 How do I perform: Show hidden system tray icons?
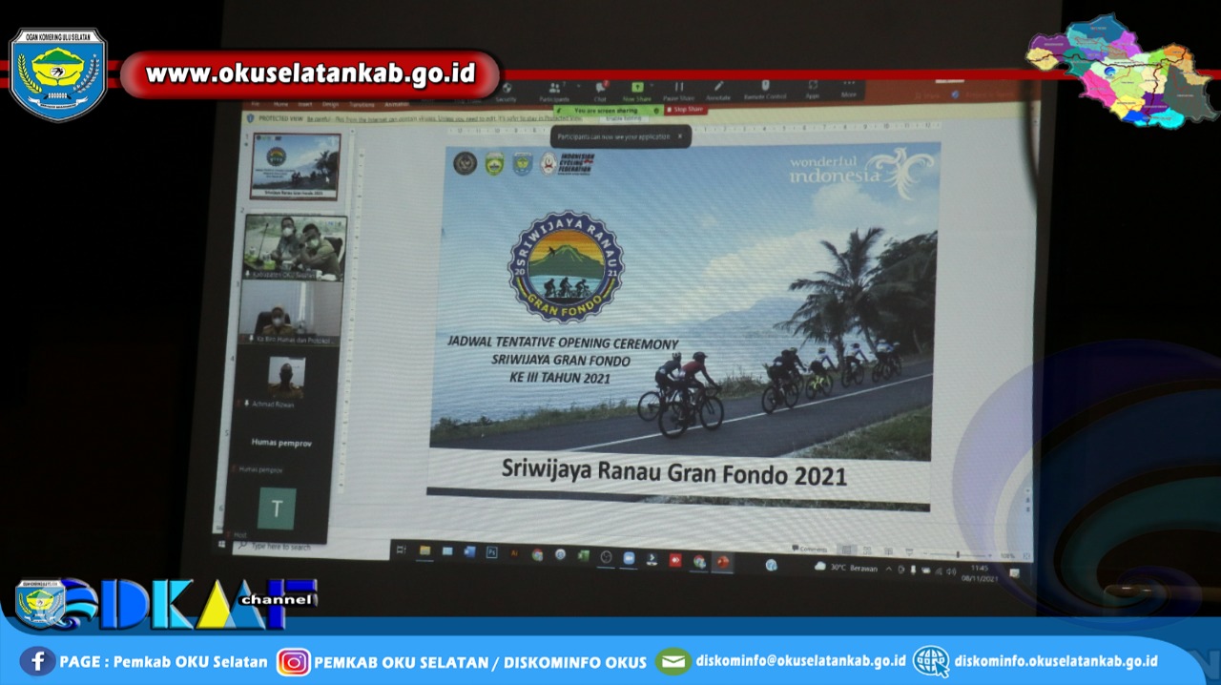889,570
